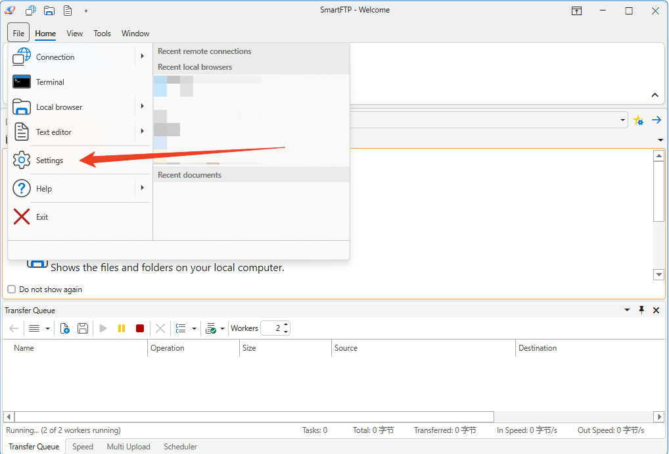Click the red X Exit icon
The image size is (669, 454).
(x=21, y=216)
